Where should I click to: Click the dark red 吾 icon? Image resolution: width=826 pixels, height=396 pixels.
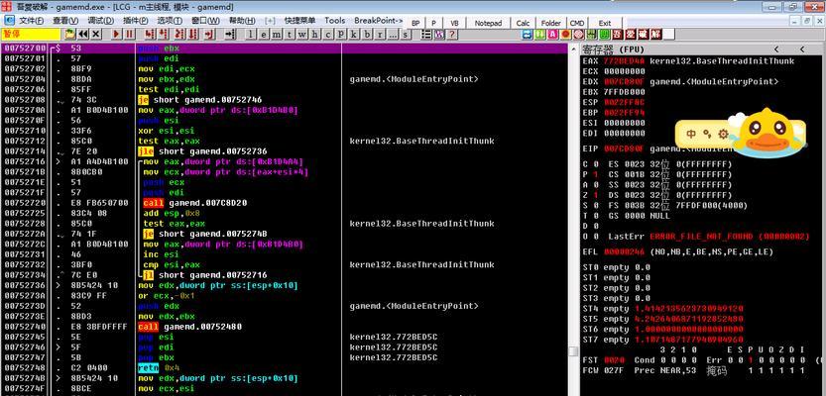pos(617,35)
